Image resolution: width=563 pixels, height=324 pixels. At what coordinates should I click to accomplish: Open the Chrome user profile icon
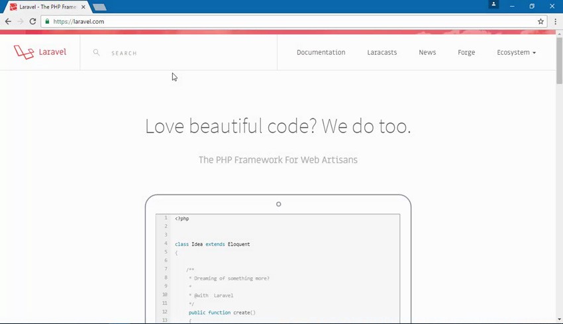pos(493,5)
